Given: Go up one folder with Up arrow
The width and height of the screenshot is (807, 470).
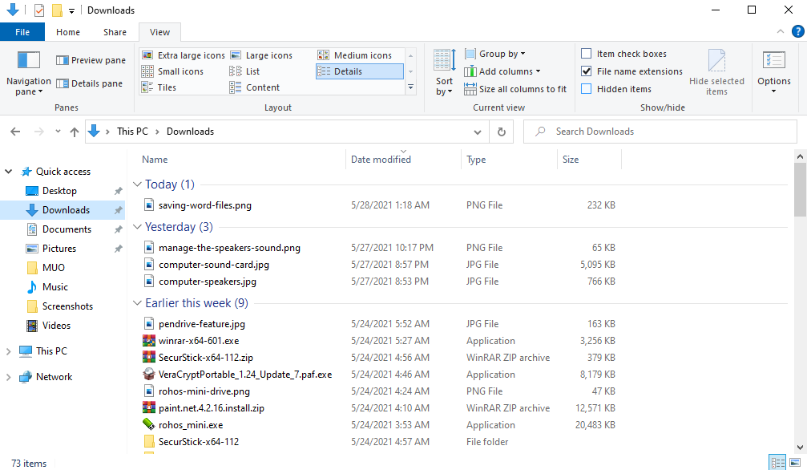Looking at the screenshot, I should [x=75, y=132].
